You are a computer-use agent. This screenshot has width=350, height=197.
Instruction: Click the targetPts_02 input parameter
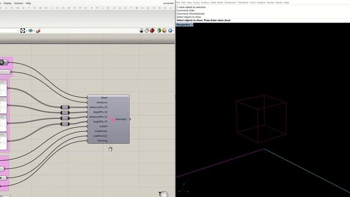pos(100,112)
